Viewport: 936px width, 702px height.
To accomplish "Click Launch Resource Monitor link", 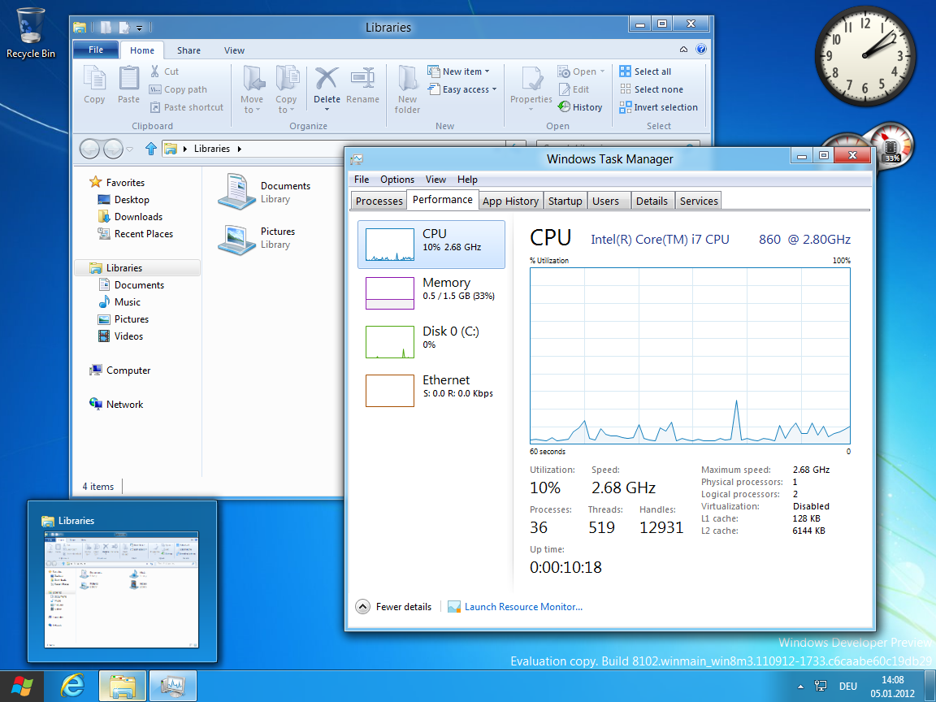I will pos(523,607).
